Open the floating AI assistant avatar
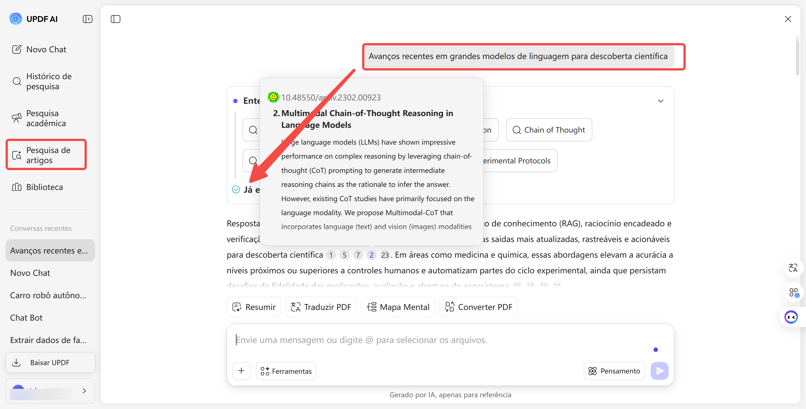This screenshot has height=409, width=806. pos(791,317)
